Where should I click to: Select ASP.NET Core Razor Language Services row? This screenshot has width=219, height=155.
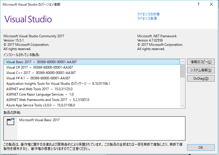click(92, 94)
